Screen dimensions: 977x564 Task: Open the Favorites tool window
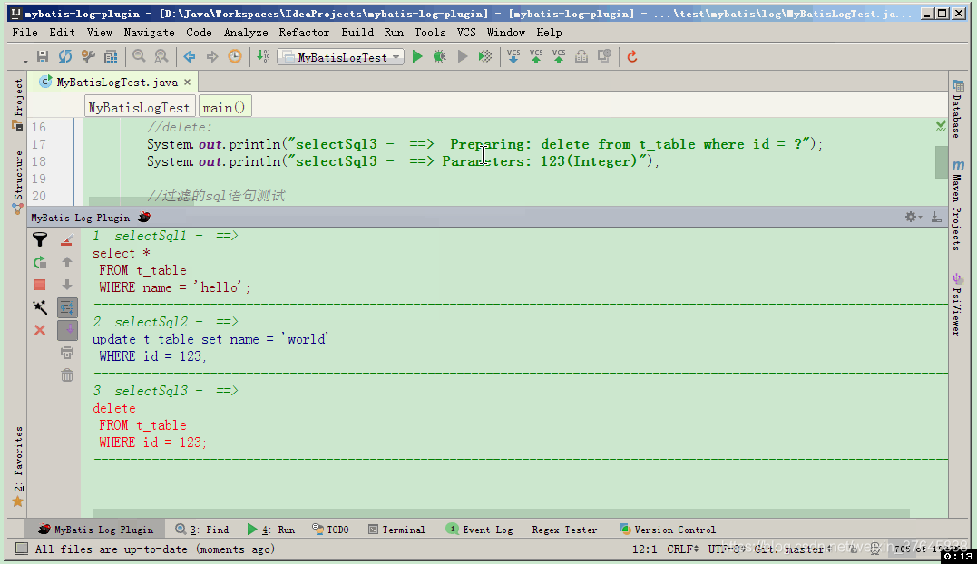click(x=17, y=466)
